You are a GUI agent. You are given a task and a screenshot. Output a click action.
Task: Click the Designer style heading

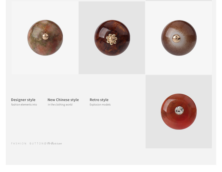click(x=23, y=100)
